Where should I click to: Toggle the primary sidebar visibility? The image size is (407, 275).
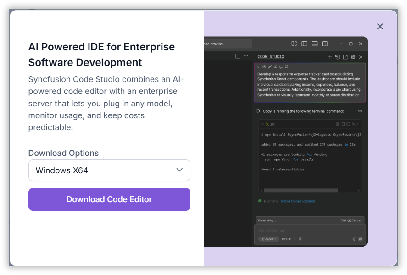pos(304,44)
